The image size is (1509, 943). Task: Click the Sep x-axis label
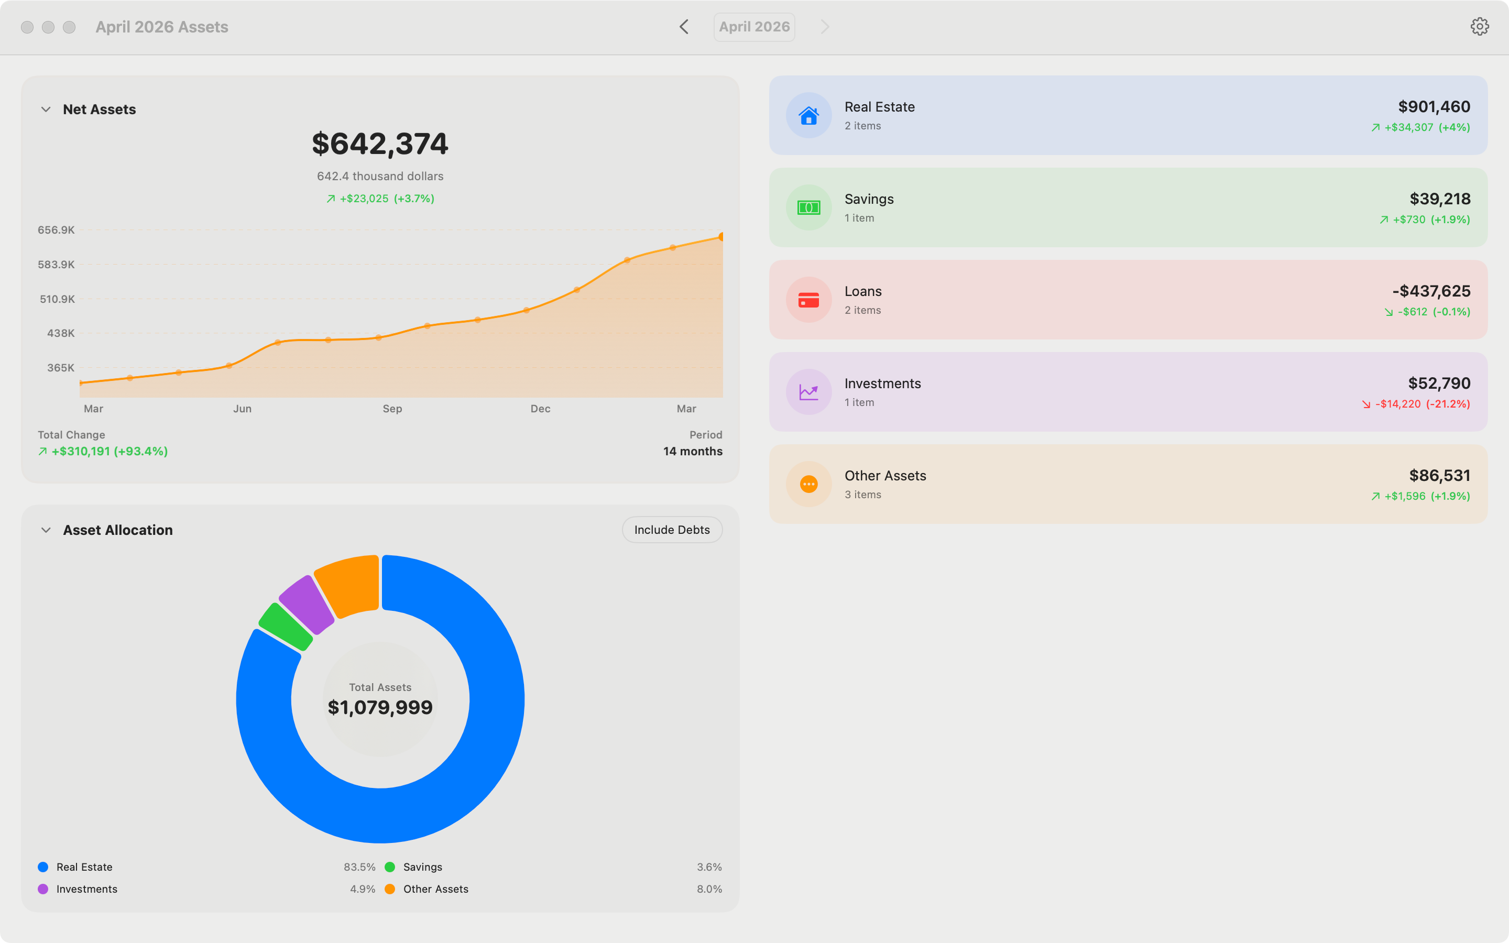(x=392, y=409)
